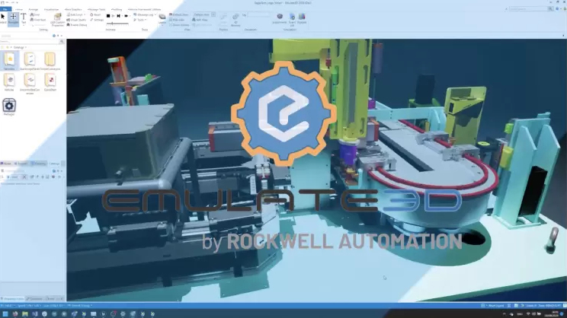Image resolution: width=567 pixels, height=318 pixels.
Task: Click the Default View button
Action: point(178,14)
